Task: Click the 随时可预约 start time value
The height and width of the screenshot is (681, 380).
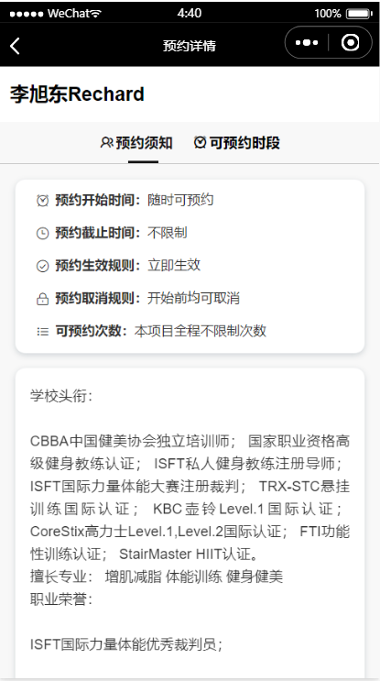Action: (x=180, y=200)
